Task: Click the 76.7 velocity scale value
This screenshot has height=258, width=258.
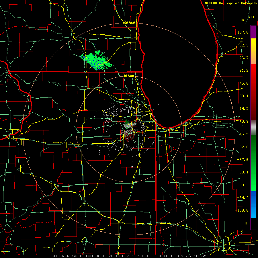Action: 244,58
